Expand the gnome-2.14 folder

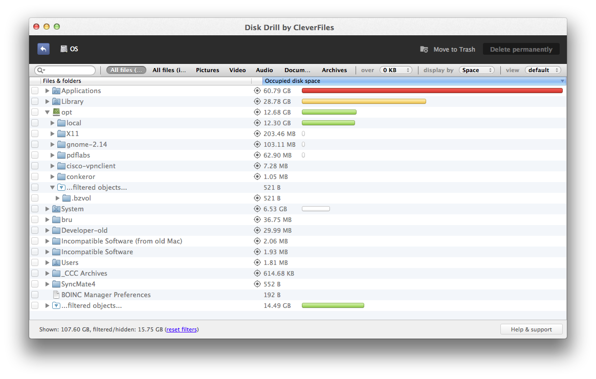click(52, 144)
